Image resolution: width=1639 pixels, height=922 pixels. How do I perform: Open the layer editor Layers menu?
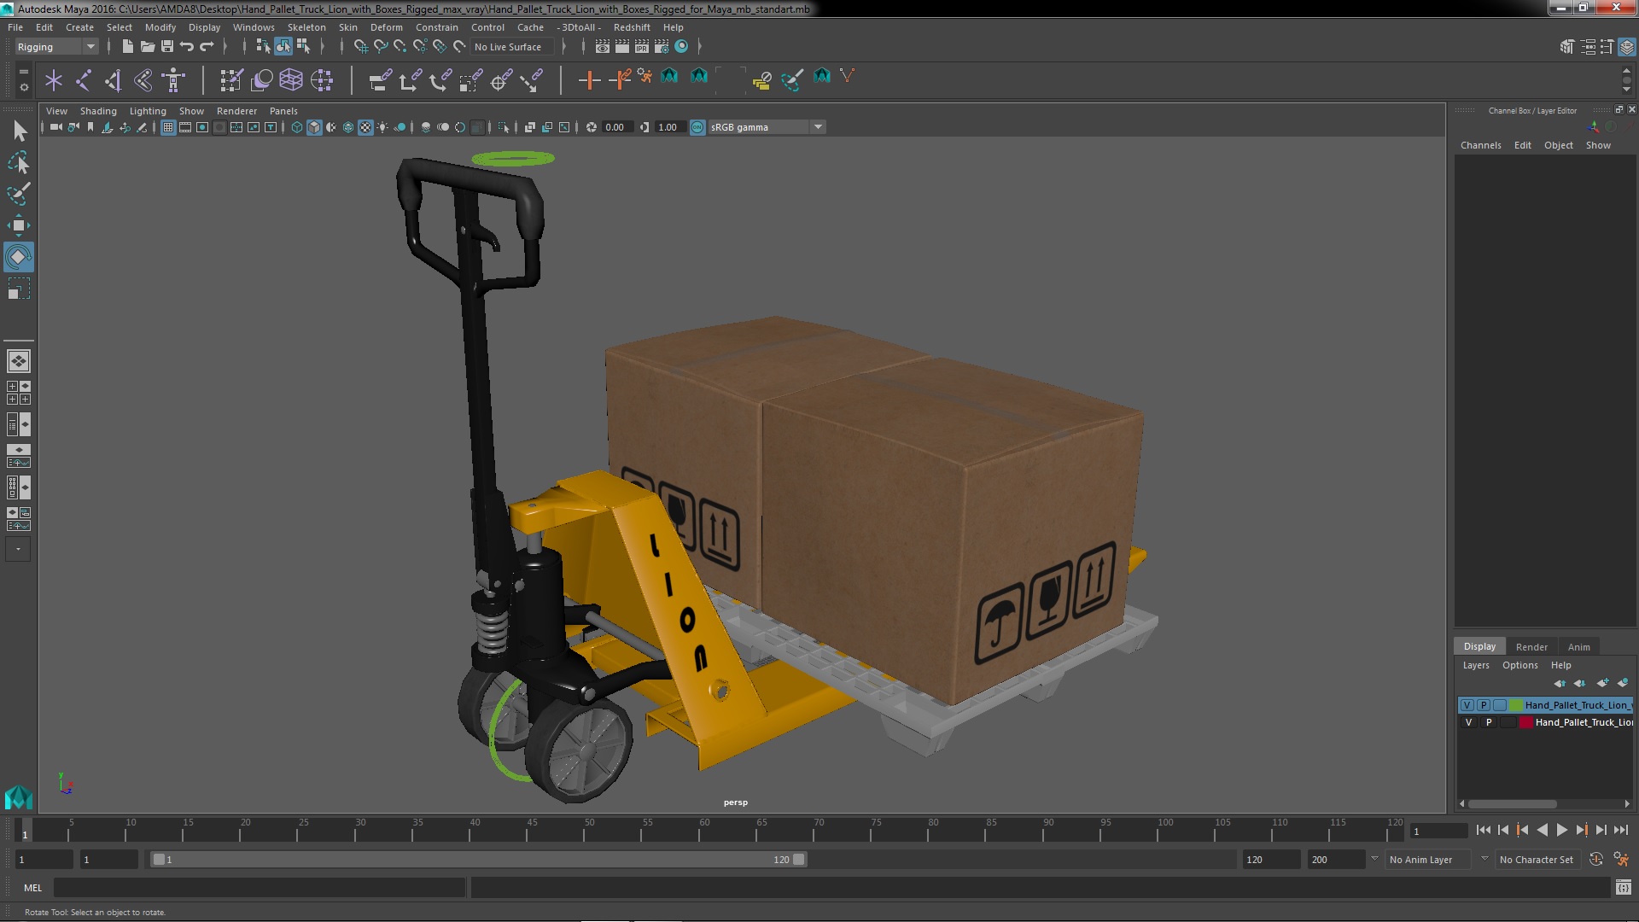(1475, 665)
